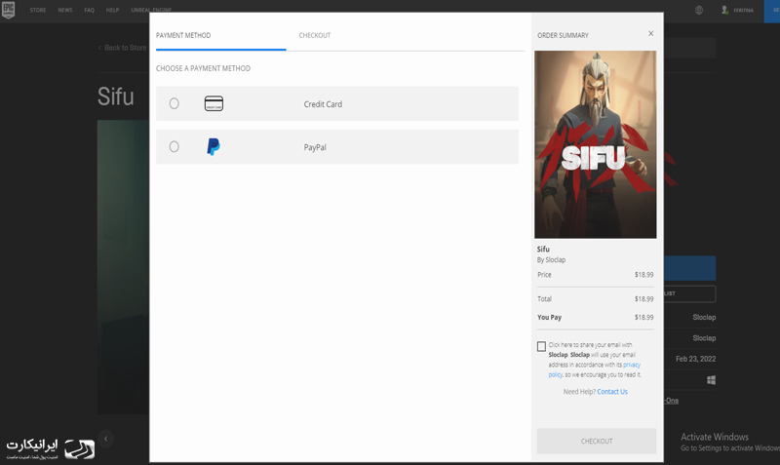
Task: Open the News menu item
Action: pyautogui.click(x=65, y=10)
